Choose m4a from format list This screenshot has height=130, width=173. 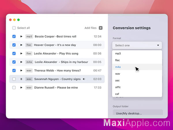coord(137,67)
